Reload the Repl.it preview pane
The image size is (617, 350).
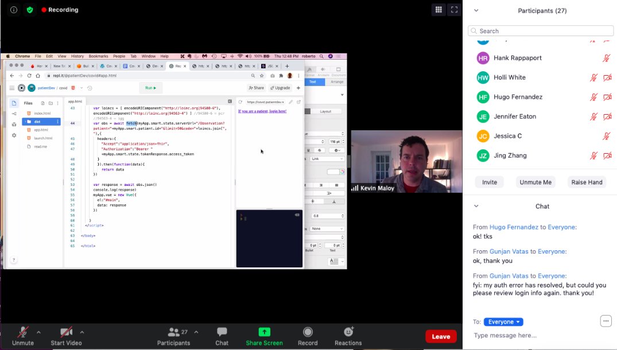point(240,102)
